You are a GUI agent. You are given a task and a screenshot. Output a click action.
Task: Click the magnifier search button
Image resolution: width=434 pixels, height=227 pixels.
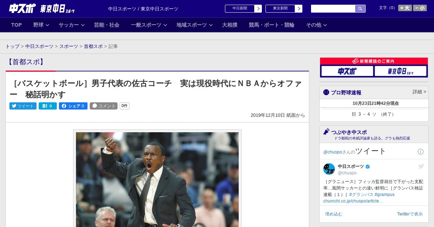[360, 9]
